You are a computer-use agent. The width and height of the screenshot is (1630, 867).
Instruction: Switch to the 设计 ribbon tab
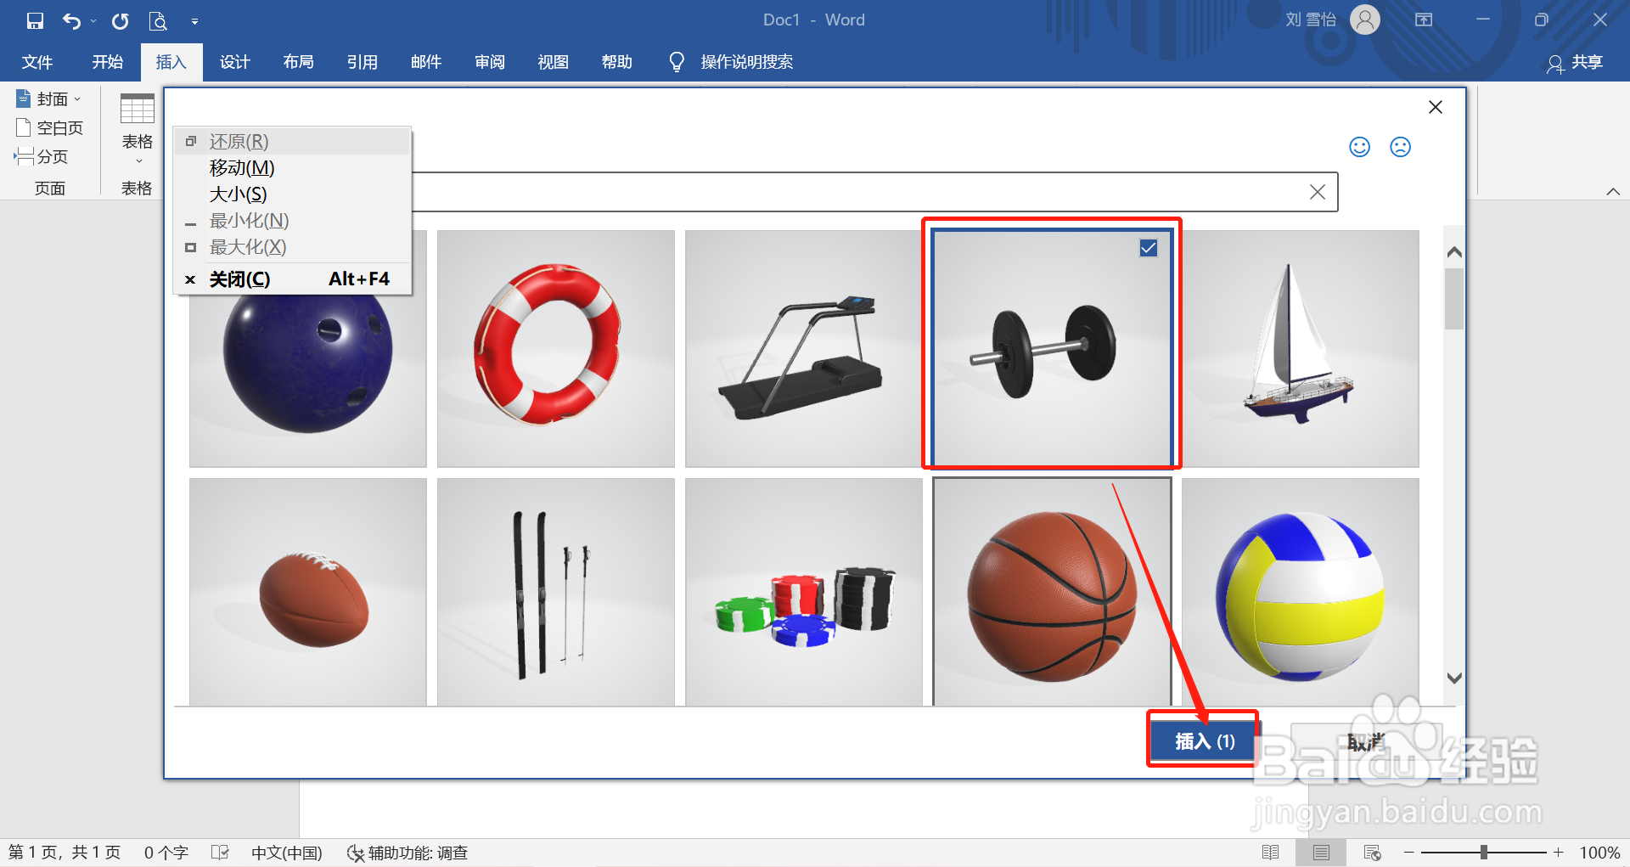click(235, 61)
